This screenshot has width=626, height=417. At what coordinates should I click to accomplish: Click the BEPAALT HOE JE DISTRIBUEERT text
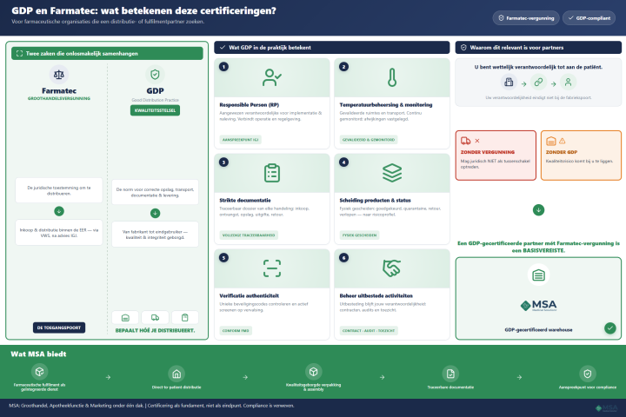(155, 330)
